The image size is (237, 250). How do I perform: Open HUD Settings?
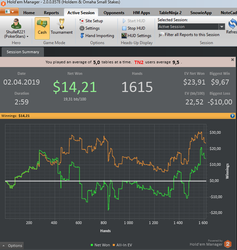point(139,36)
